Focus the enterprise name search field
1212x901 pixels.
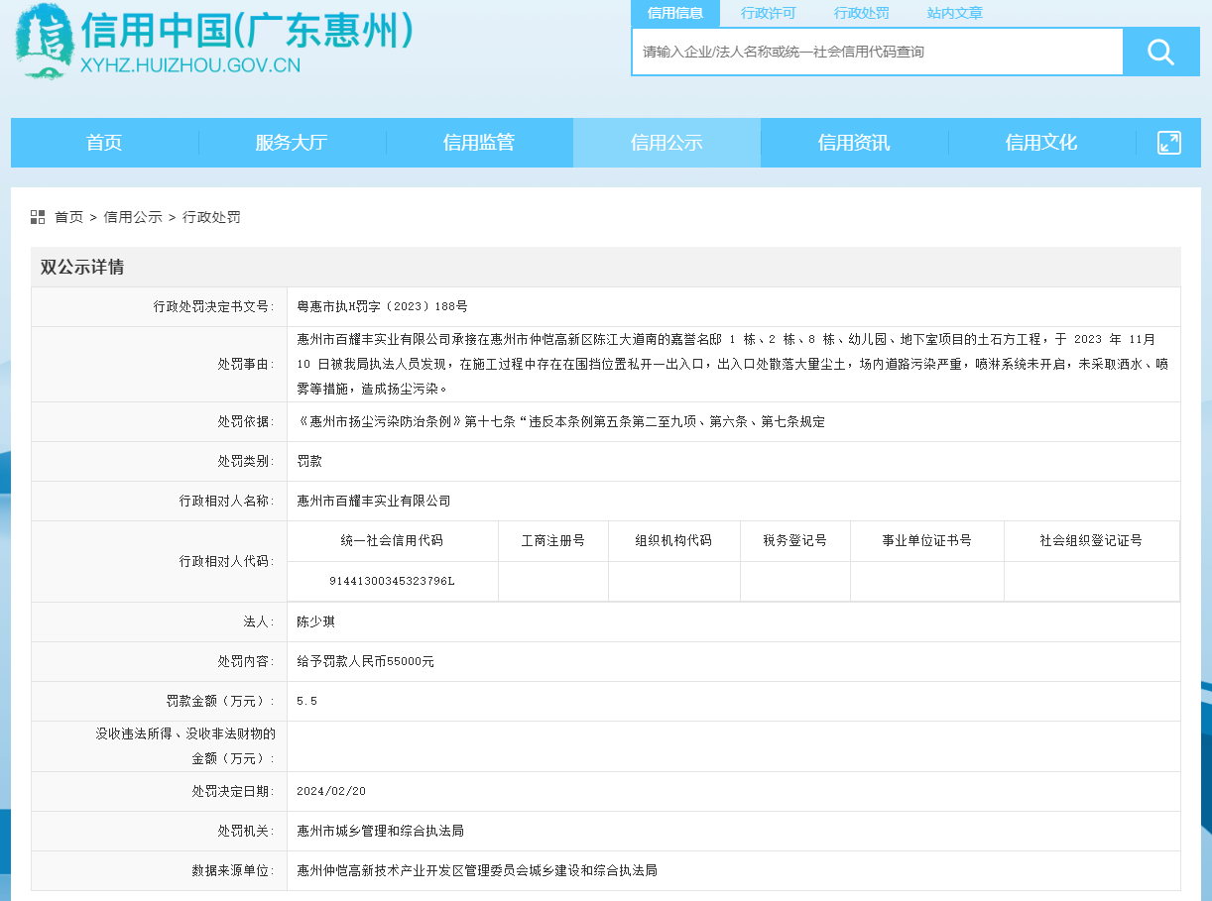click(877, 52)
